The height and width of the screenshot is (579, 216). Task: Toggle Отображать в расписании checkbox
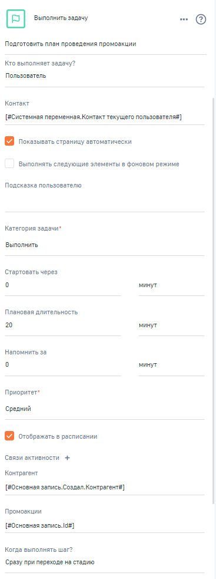click(x=9, y=436)
